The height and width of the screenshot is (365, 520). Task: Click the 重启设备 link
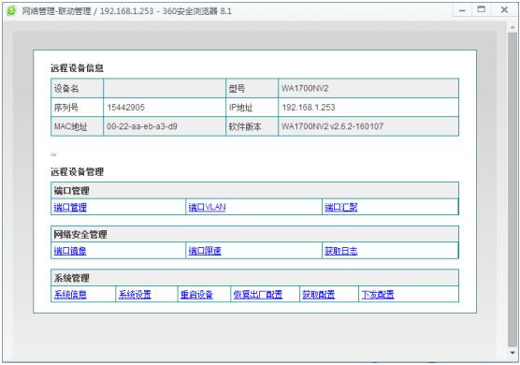(196, 295)
